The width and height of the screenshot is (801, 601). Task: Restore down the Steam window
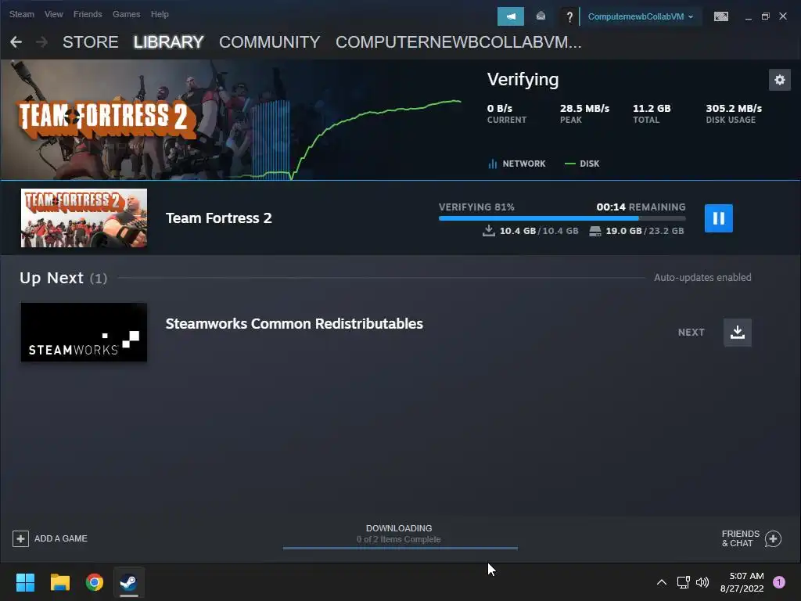pyautogui.click(x=765, y=16)
